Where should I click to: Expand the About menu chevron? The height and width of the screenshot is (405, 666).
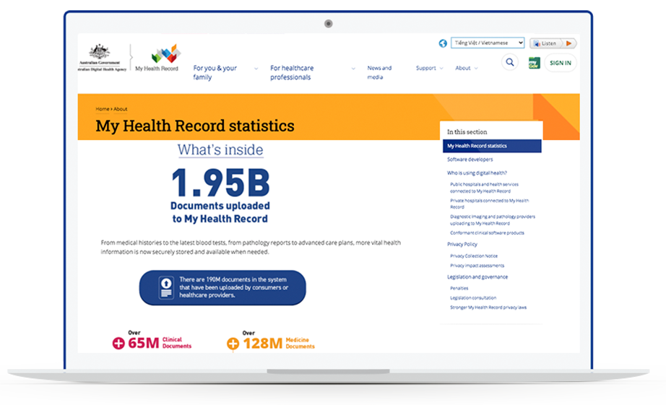click(476, 69)
